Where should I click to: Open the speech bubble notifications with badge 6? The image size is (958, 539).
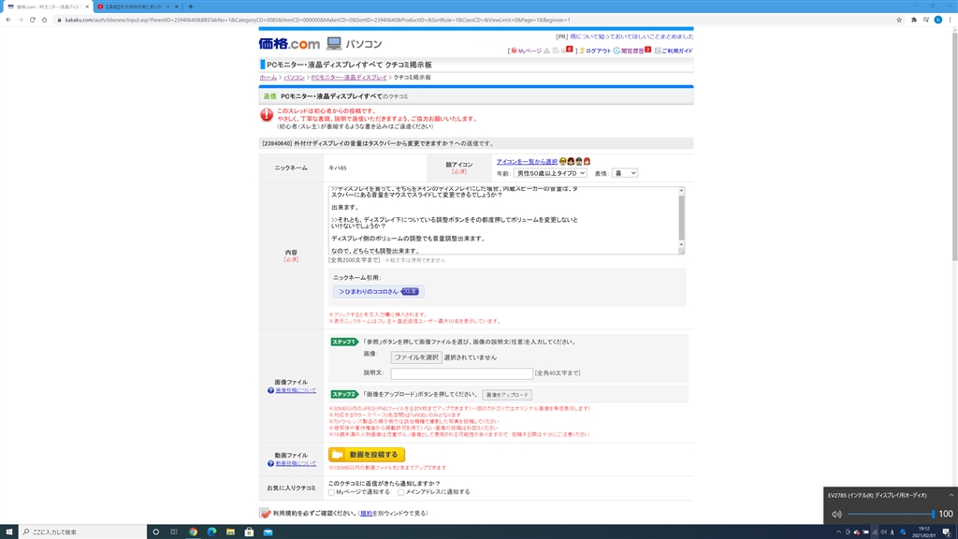coord(566,51)
